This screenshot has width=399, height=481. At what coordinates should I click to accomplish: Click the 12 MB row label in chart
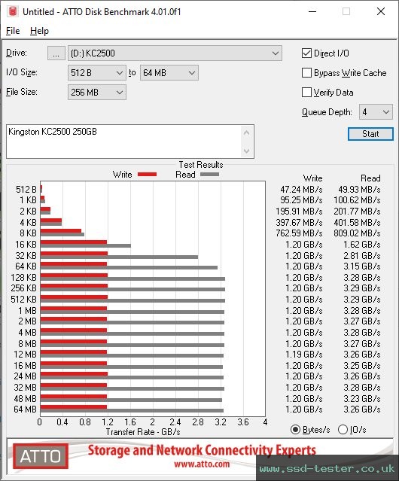(x=25, y=355)
